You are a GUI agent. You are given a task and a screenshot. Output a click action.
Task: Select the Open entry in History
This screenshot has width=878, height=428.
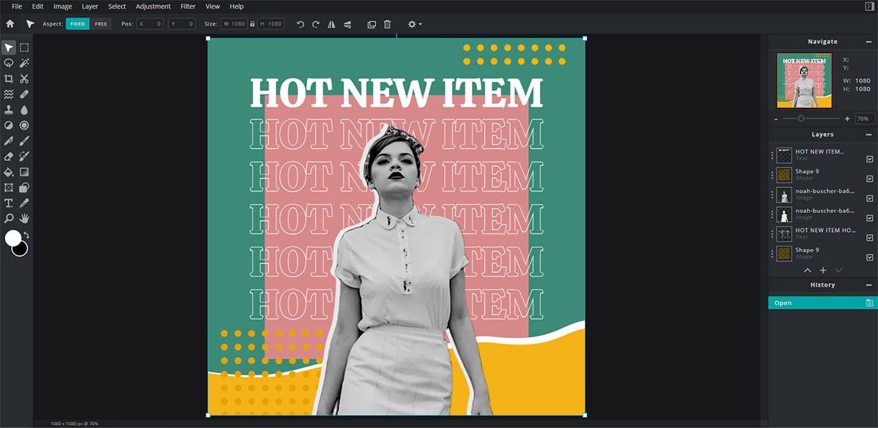823,303
